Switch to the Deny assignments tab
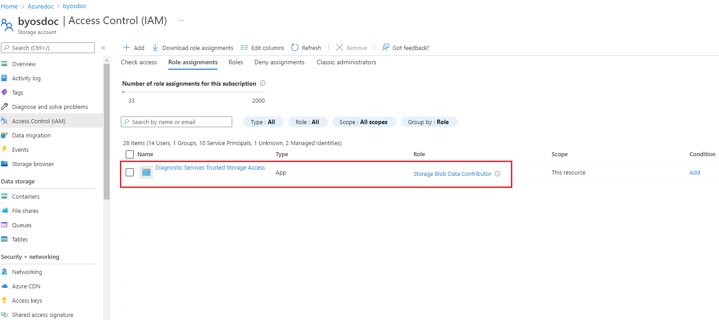Image resolution: width=719 pixels, height=320 pixels. coord(279,62)
